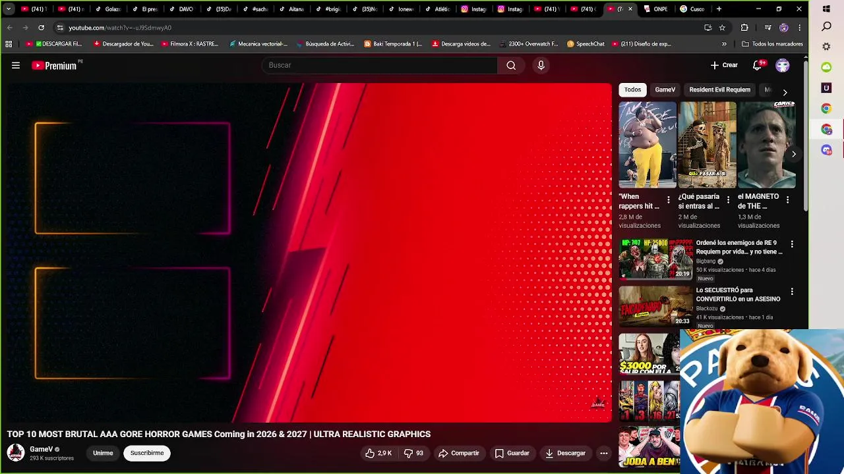Screen dimensions: 844x474
Task: Click the 'Descargar' button
Action: pyautogui.click(x=565, y=453)
